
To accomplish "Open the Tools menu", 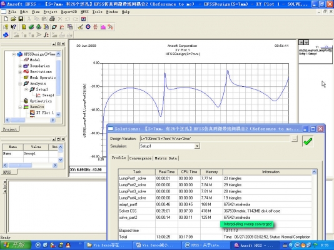I will (x=97, y=12).
